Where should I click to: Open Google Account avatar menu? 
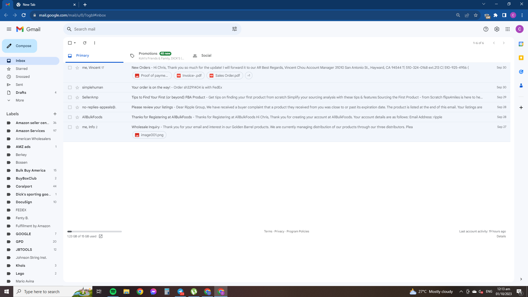click(519, 29)
